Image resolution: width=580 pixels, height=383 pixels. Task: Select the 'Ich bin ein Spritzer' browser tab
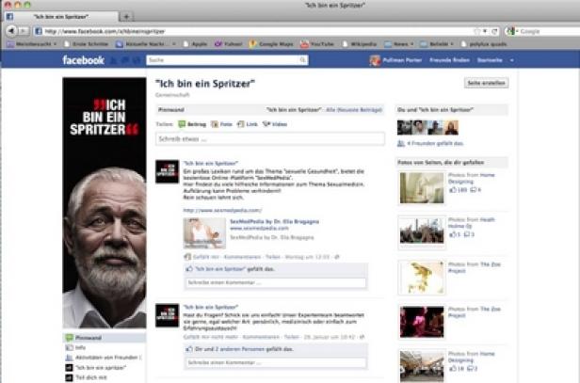click(x=61, y=17)
